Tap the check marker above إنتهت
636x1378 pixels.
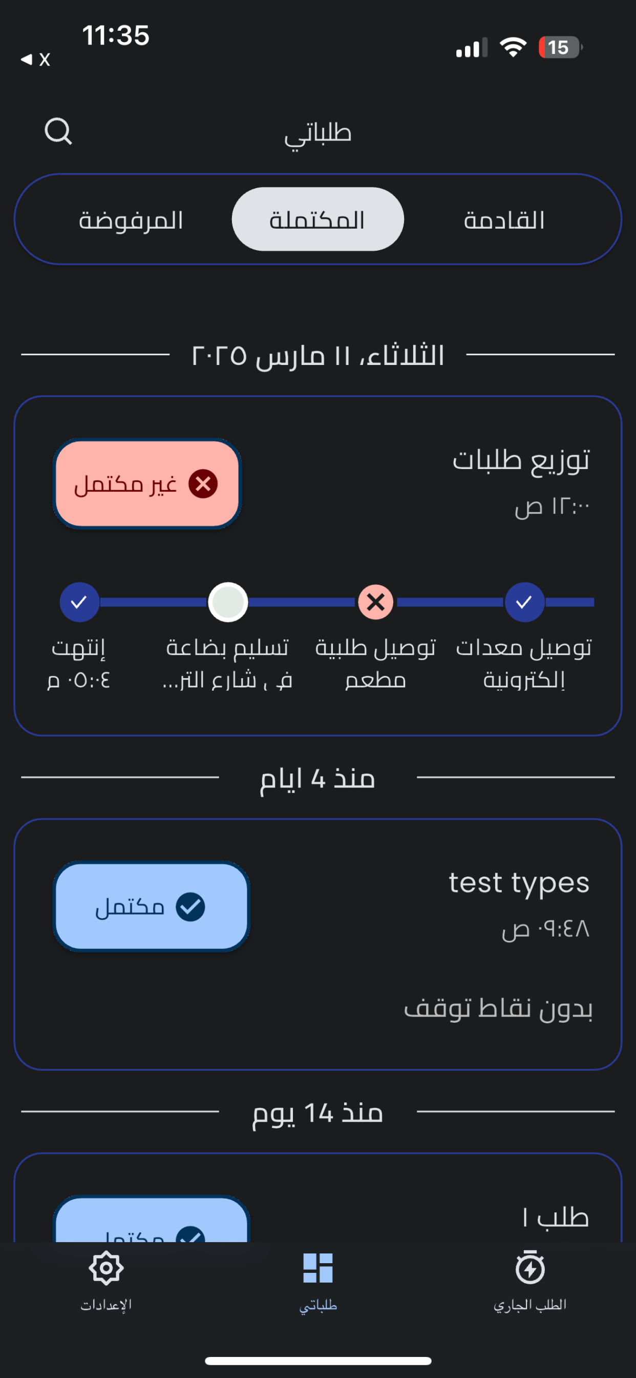(79, 602)
